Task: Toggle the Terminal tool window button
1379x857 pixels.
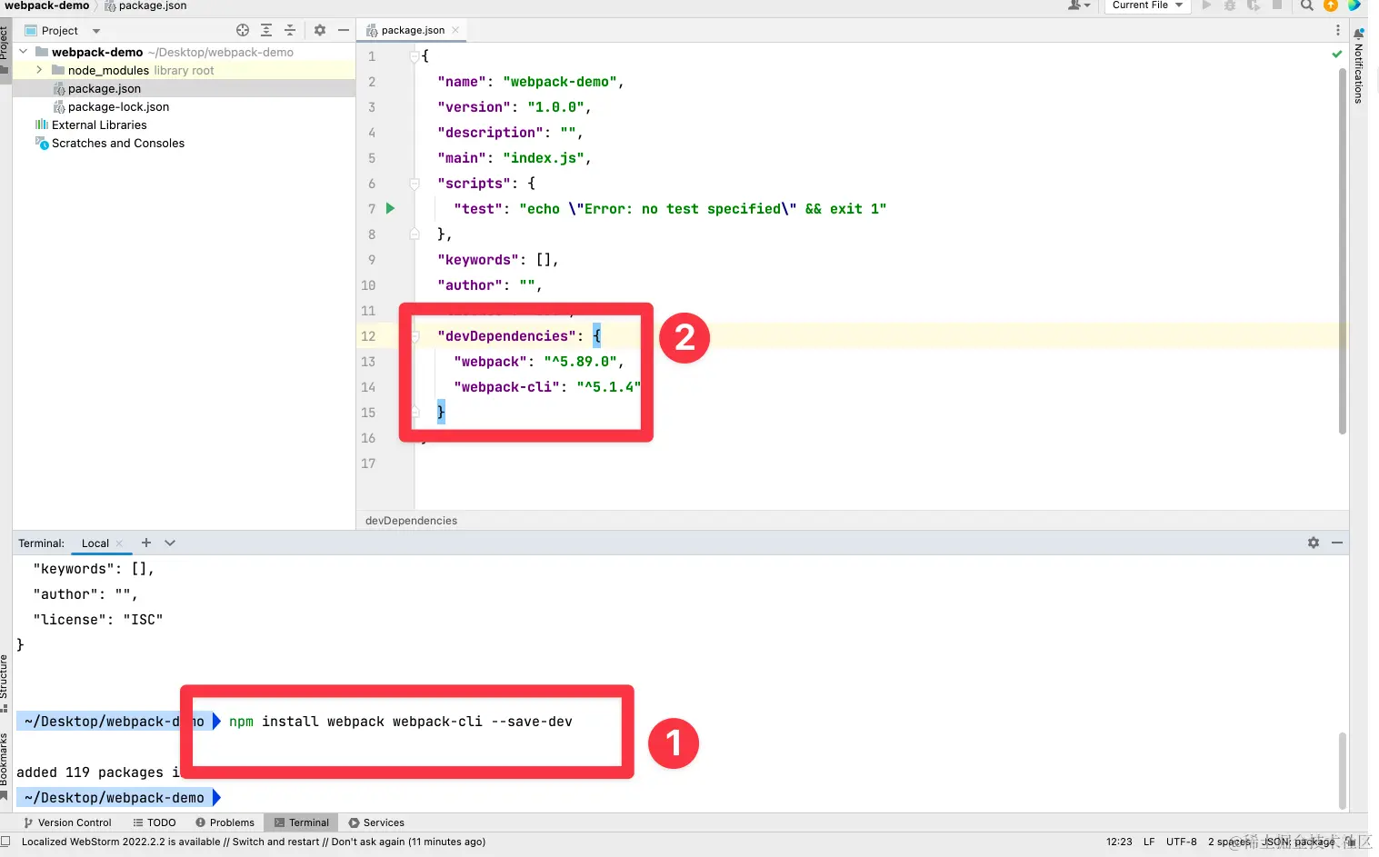Action: point(302,822)
